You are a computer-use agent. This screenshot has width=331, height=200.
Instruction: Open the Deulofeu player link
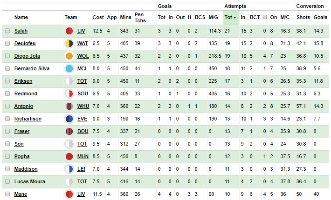[25, 43]
